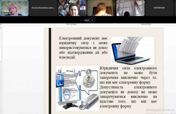Click the paragraph starting 'Допустимість електронного'
Screen dimensions: 176x114
[x=128, y=96]
